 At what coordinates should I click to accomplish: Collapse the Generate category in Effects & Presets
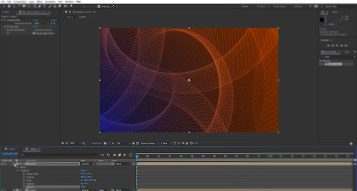coord(320,61)
